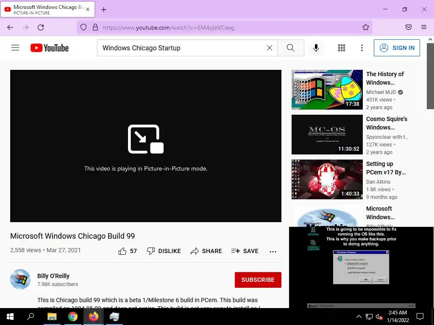
Task: Open Cosmo Squire's Windows video title
Action: pyautogui.click(x=387, y=123)
